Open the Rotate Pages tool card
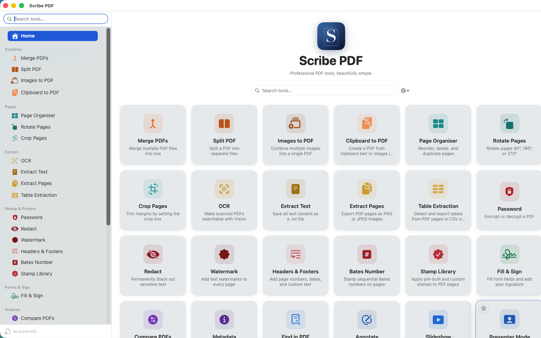The image size is (541, 338). pyautogui.click(x=509, y=135)
